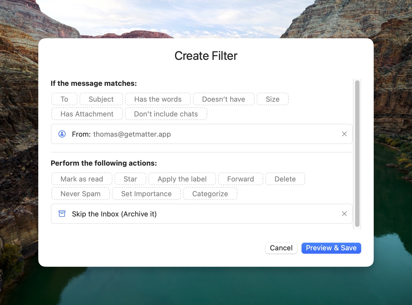Click the From contact person icon

coord(62,134)
